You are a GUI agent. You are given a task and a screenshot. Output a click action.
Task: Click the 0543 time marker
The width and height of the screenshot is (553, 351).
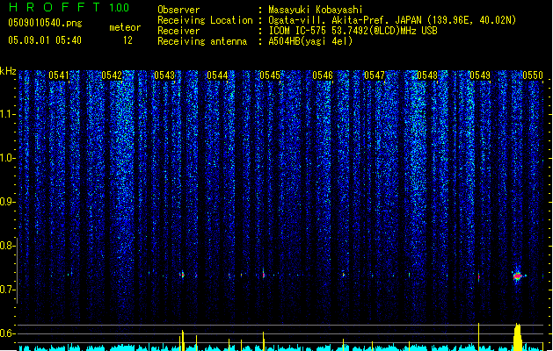pyautogui.click(x=164, y=75)
